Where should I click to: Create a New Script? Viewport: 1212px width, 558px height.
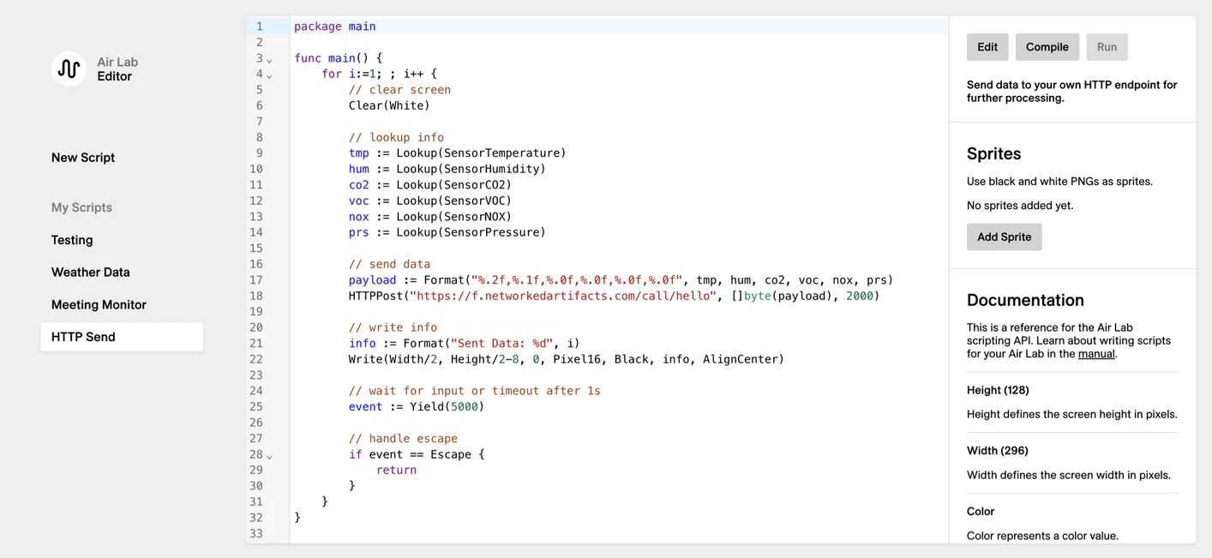[82, 158]
